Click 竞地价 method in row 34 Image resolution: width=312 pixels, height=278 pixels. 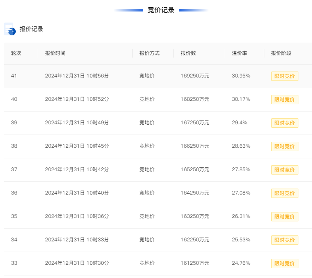[147, 240]
